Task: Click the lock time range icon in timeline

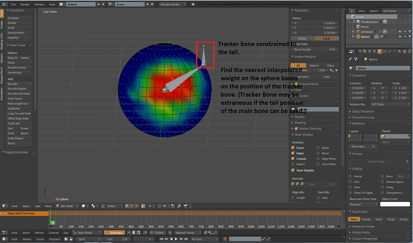Action: pos(71,239)
